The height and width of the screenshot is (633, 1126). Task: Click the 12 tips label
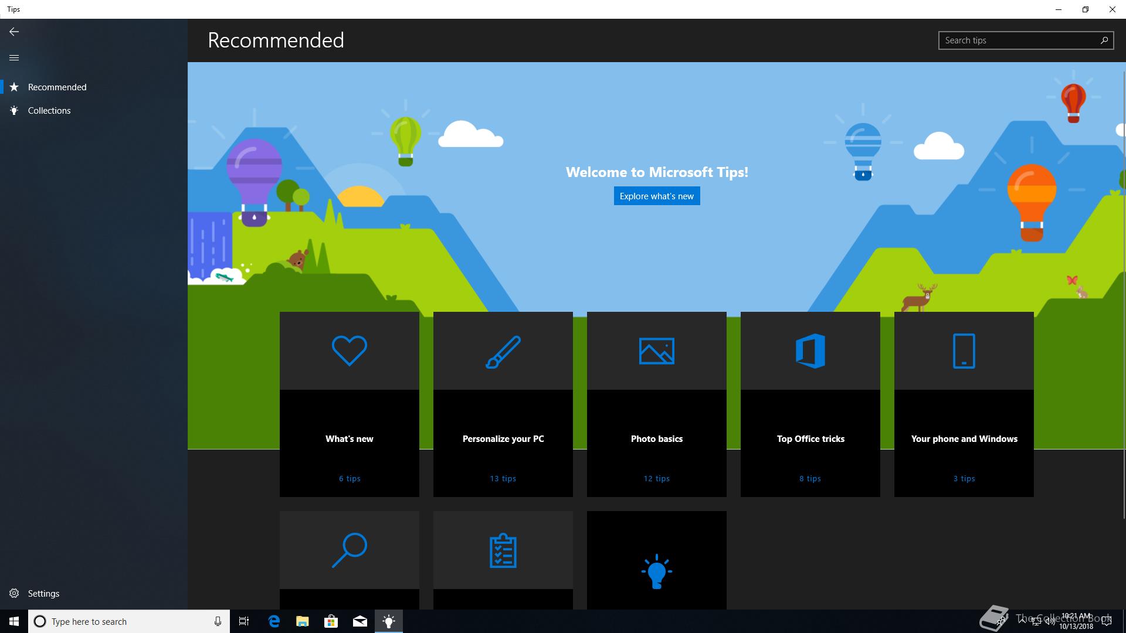pyautogui.click(x=657, y=478)
